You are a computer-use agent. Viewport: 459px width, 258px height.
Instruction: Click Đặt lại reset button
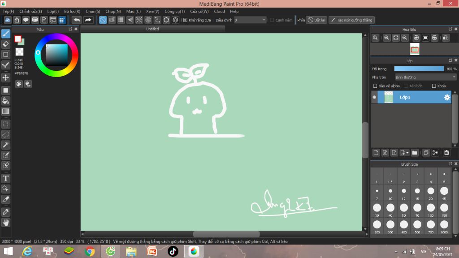click(x=316, y=20)
